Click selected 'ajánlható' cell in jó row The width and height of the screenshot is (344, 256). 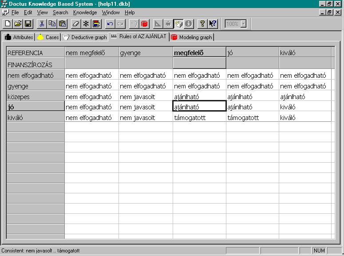(x=199, y=107)
